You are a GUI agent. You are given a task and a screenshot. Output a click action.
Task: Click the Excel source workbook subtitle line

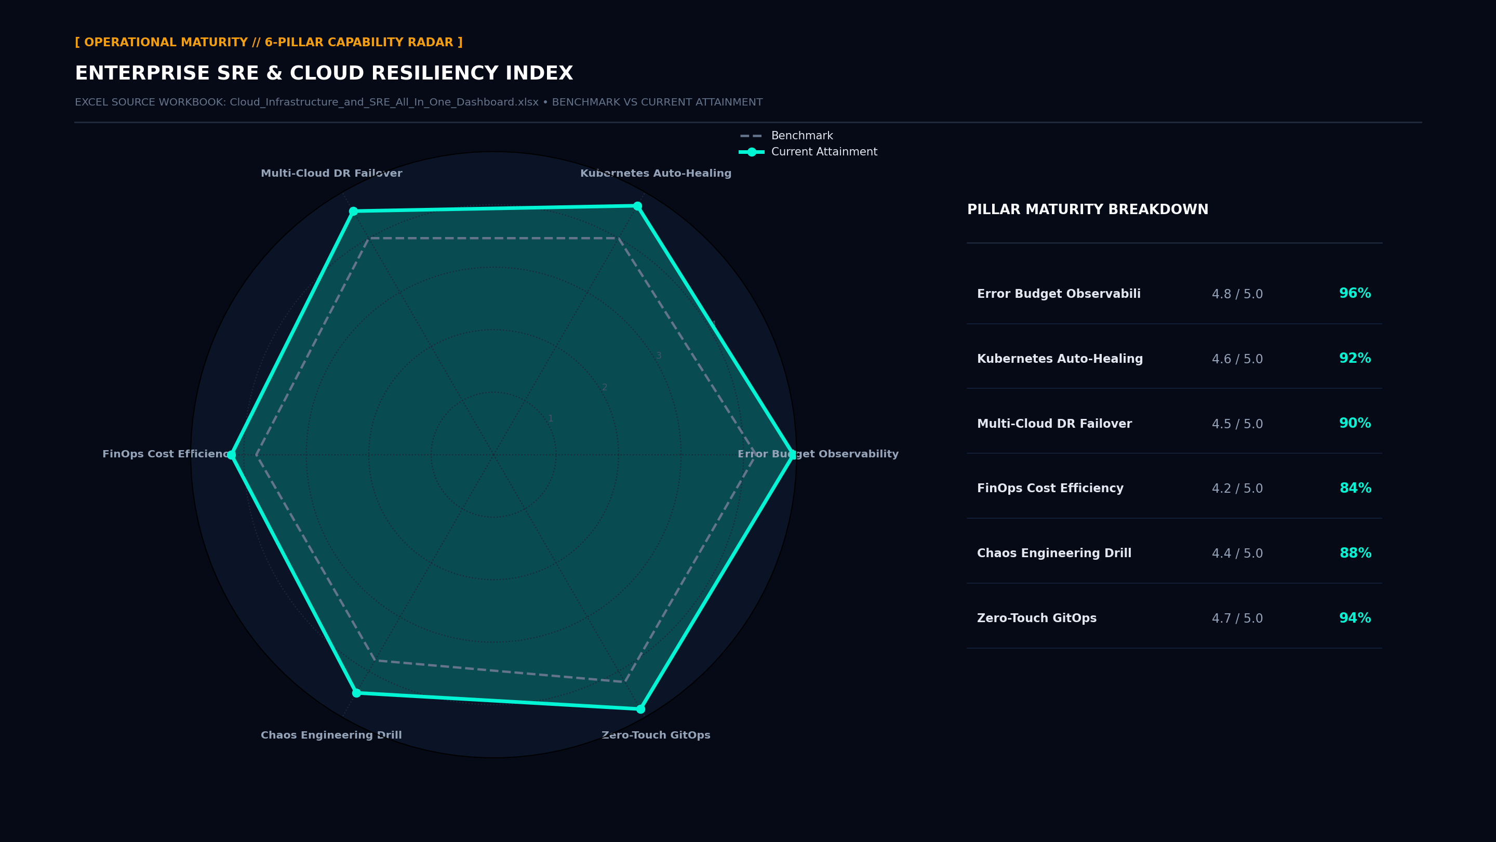(419, 102)
